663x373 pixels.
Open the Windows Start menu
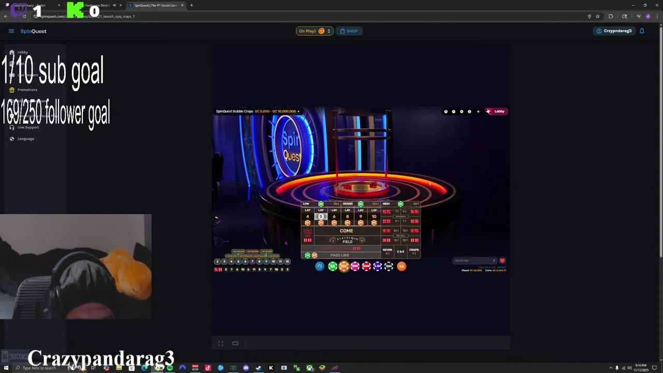[6, 368]
